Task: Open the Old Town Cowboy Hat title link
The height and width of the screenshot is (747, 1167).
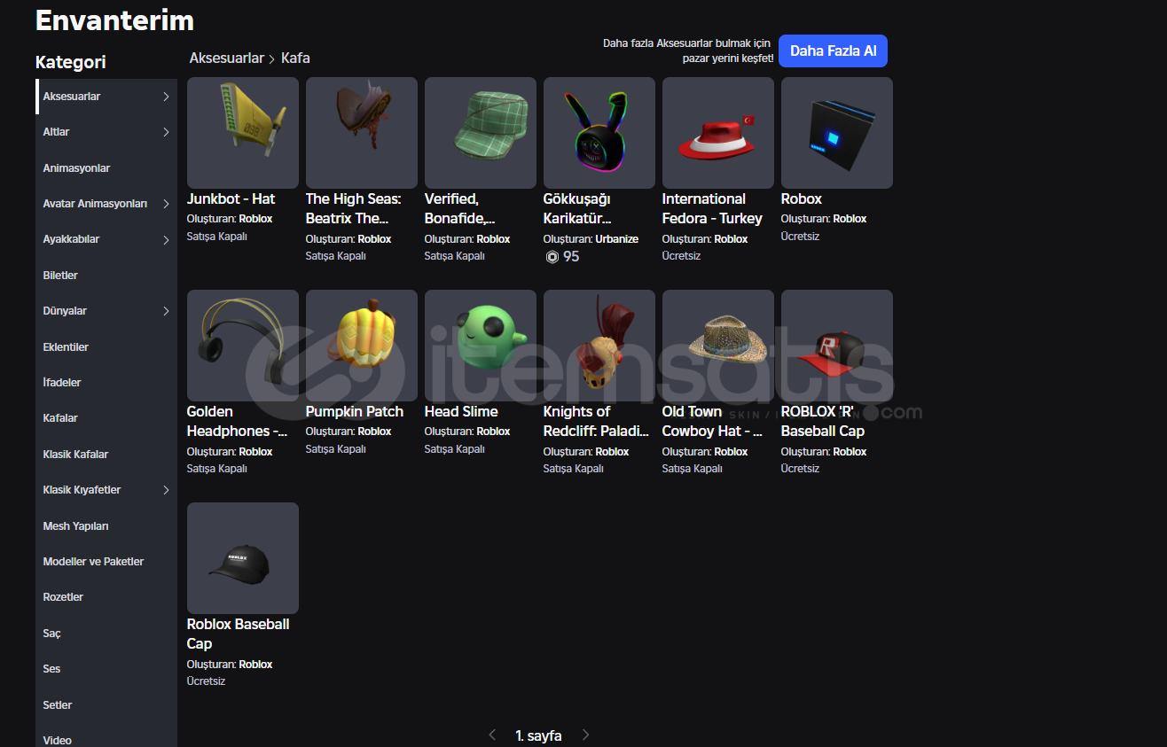Action: coord(713,422)
